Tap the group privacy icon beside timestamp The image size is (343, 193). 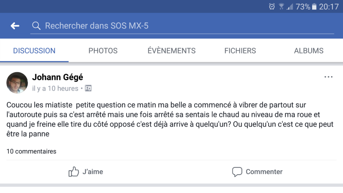(x=88, y=88)
